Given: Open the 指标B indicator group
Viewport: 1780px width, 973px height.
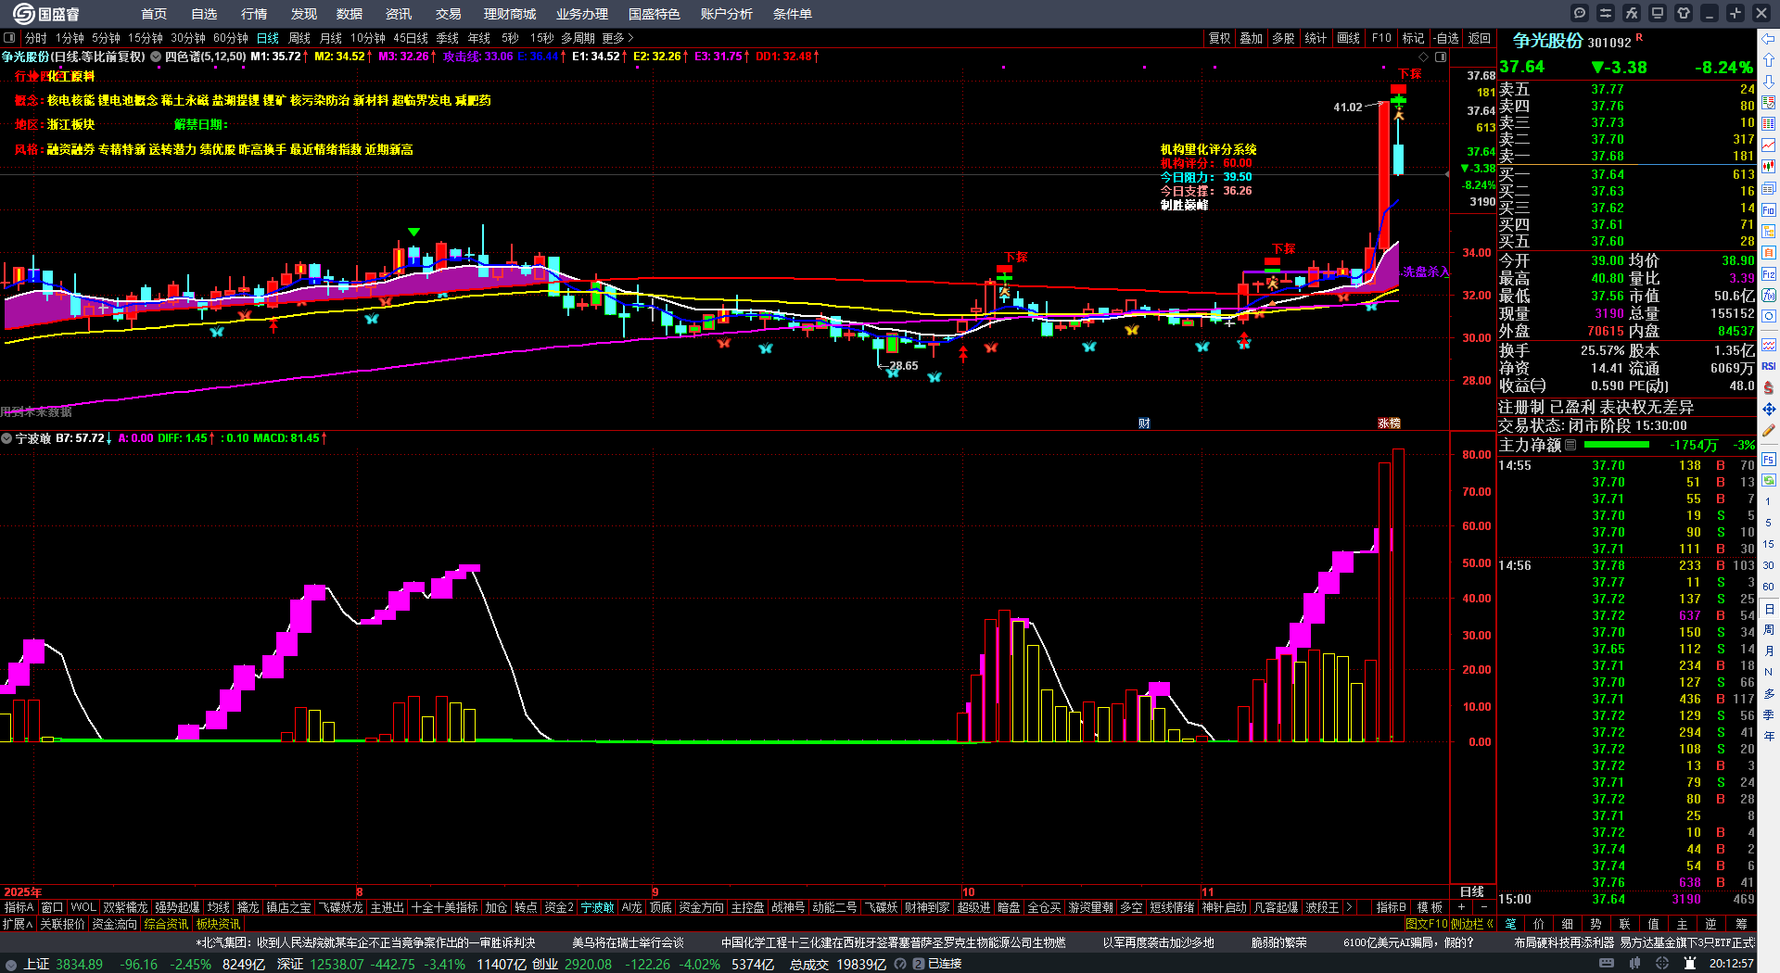Looking at the screenshot, I should (x=1391, y=907).
